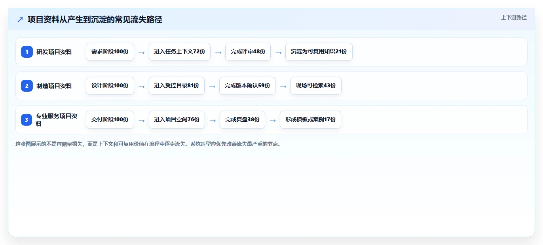Click the arrow after 完成复盘38份
Screen dimensions: 543x245
click(x=273, y=120)
